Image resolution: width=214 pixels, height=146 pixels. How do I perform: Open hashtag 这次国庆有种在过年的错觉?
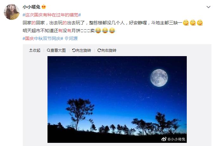point(52,15)
